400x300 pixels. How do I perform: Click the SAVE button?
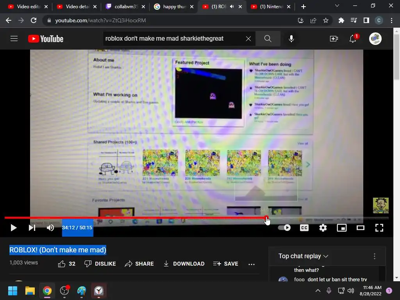(x=225, y=264)
